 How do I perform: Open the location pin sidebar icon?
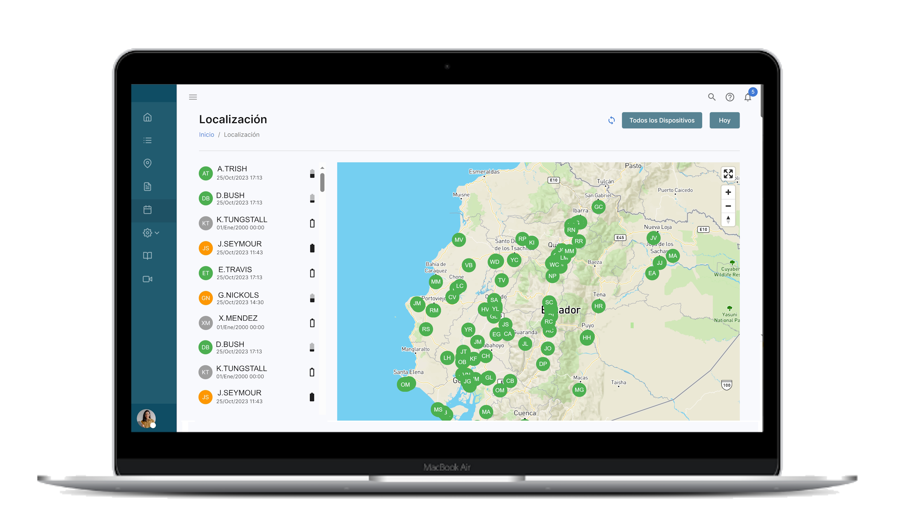[147, 163]
